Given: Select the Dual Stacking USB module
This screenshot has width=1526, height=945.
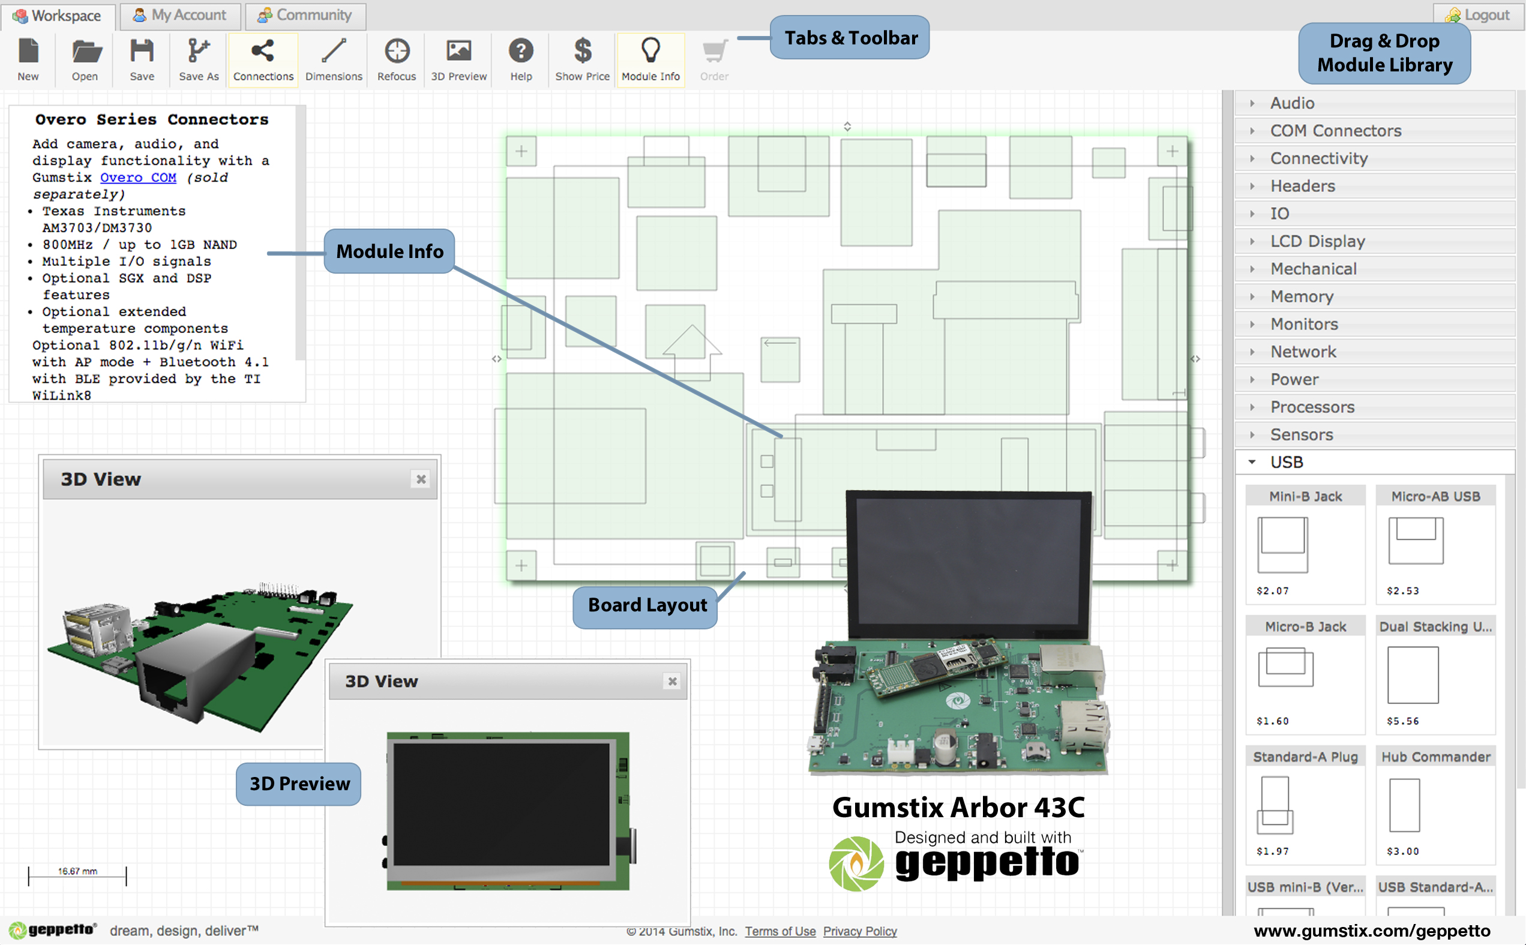Looking at the screenshot, I should tap(1435, 675).
